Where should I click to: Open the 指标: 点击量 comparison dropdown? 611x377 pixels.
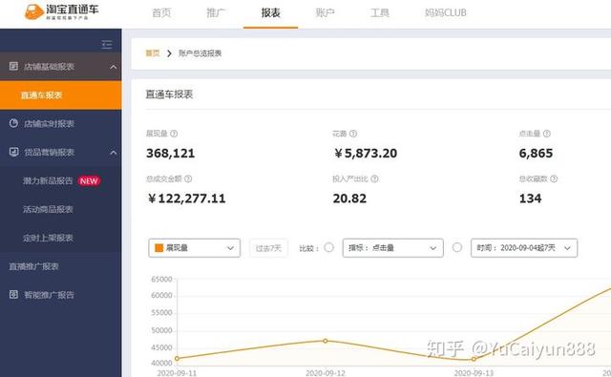pyautogui.click(x=392, y=248)
